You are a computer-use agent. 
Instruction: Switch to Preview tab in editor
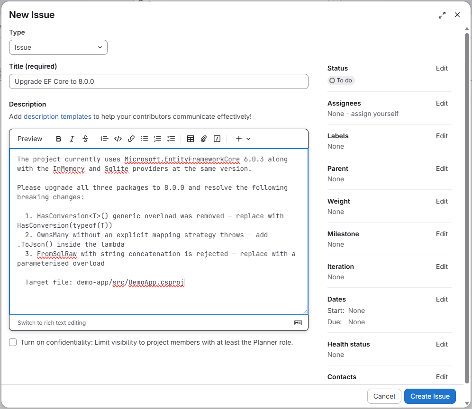click(x=30, y=139)
